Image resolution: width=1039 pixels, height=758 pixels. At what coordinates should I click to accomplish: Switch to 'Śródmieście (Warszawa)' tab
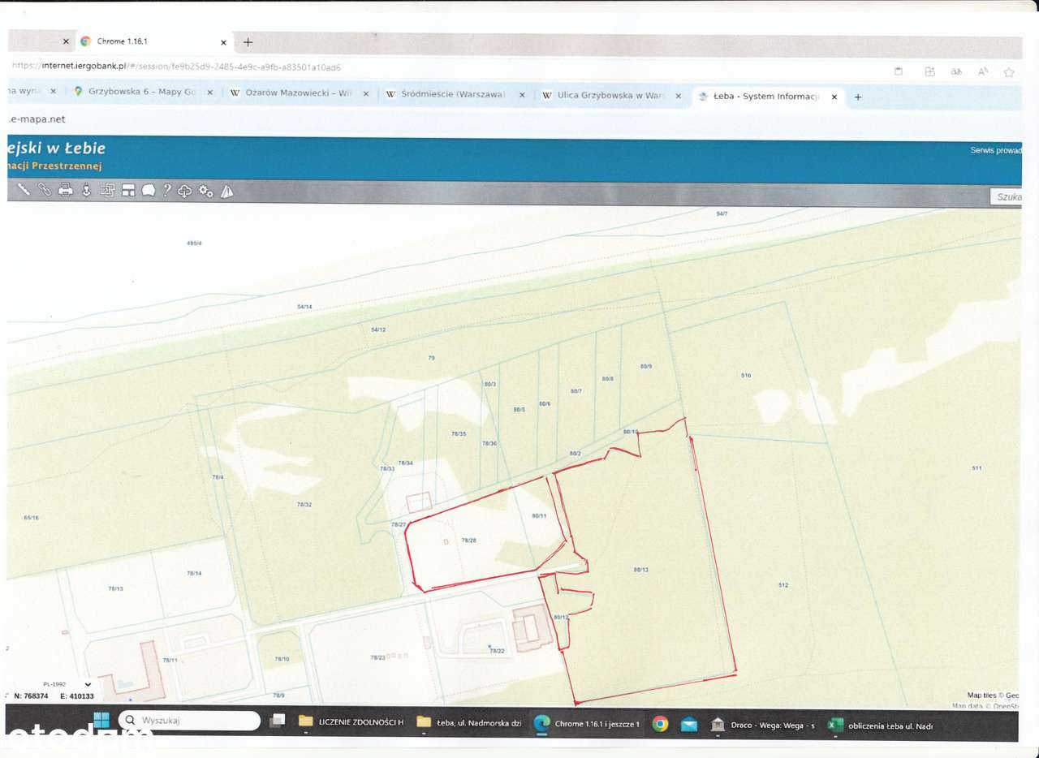(x=455, y=94)
